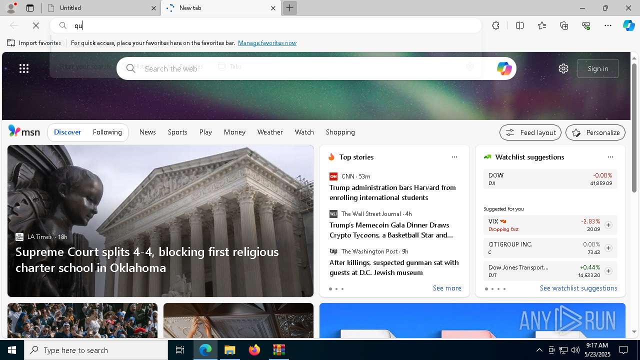640x360 pixels.
Task: Open Settings and more ellipsis menu
Action: click(x=608, y=25)
